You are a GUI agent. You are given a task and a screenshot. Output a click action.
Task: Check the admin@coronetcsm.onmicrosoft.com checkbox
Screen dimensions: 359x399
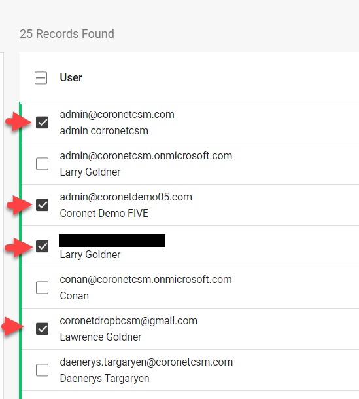pyautogui.click(x=42, y=164)
